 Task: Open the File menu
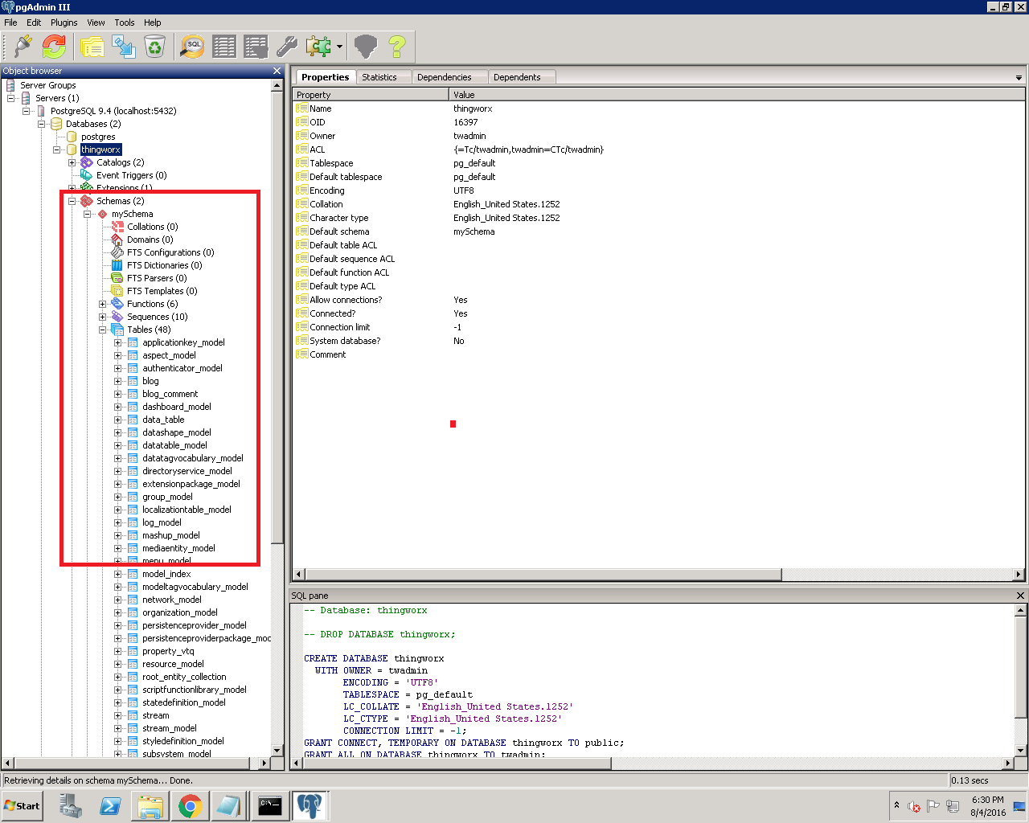click(x=10, y=23)
